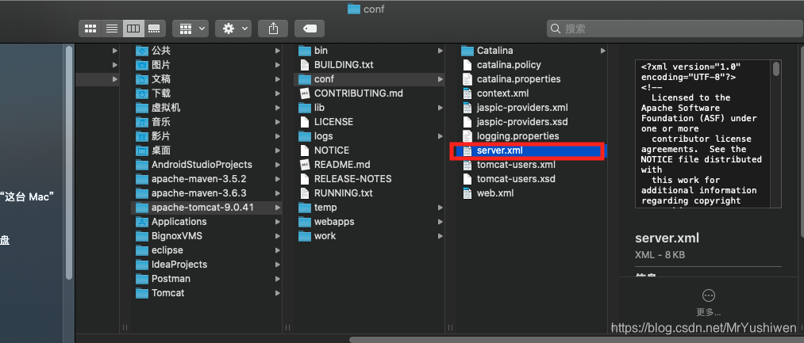Image resolution: width=804 pixels, height=343 pixels.
Task: Switch to gallery view in Finder toolbar
Action: [x=154, y=29]
